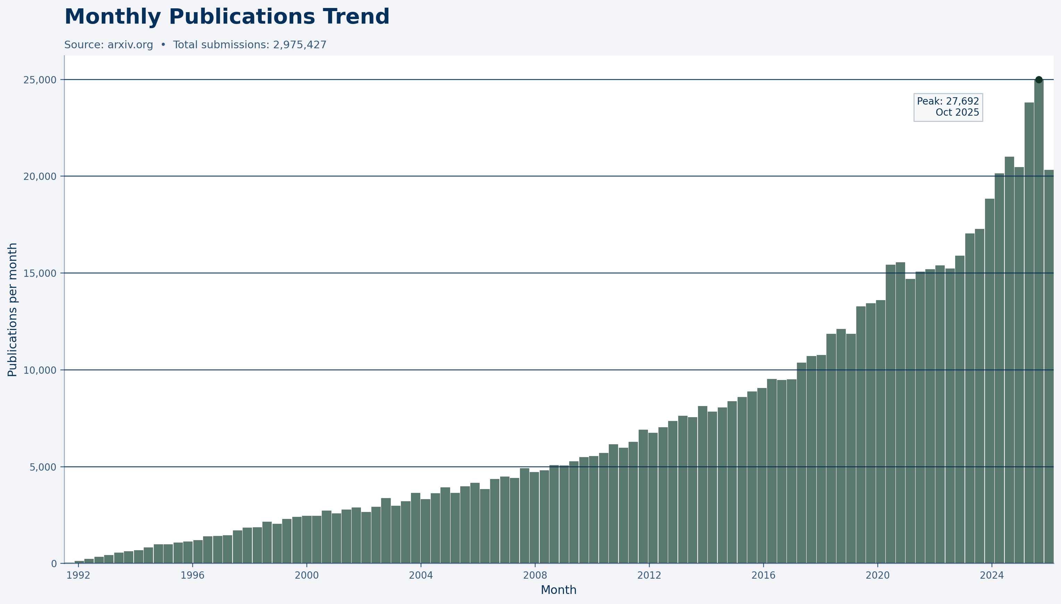The image size is (1061, 604).
Task: Open the arxiv.org source link
Action: coord(130,45)
